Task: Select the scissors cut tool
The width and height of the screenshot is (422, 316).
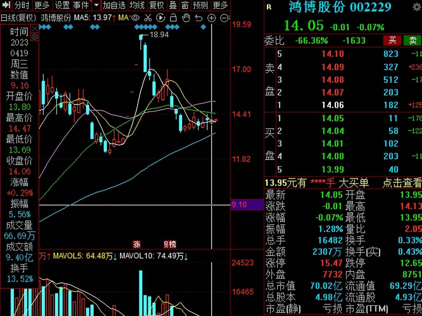Action: click(x=148, y=18)
